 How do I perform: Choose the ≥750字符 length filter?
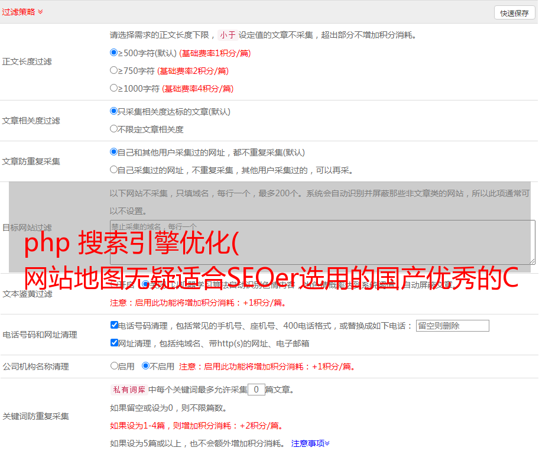pos(114,70)
